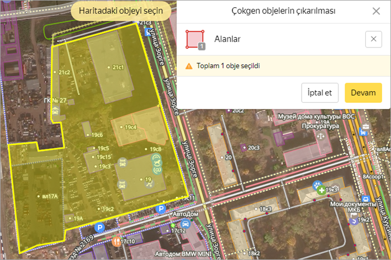Screen dimensions: 391x260
Task: Click the Мои документы label
Action: (x=353, y=204)
